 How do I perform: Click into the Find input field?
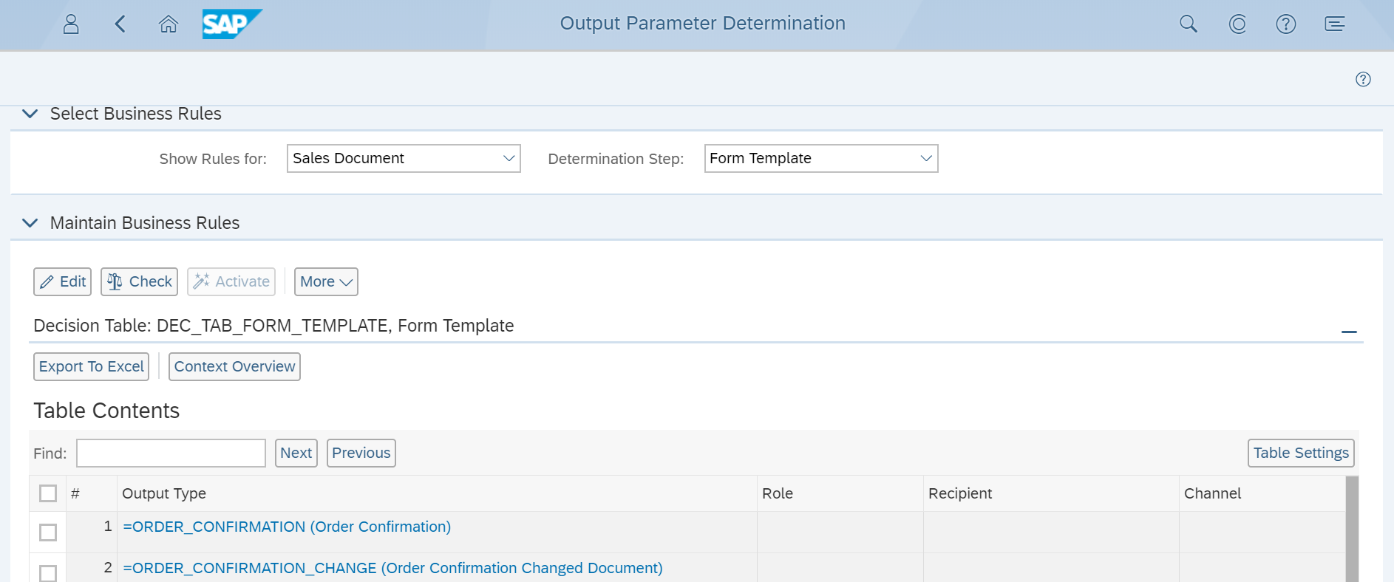pyautogui.click(x=171, y=453)
